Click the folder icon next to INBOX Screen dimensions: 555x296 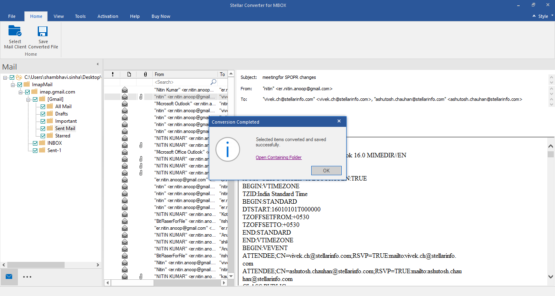tap(42, 143)
